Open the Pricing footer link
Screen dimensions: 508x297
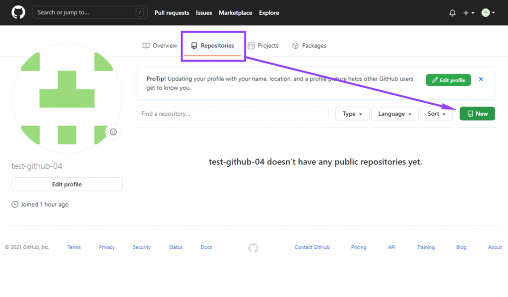coord(359,247)
